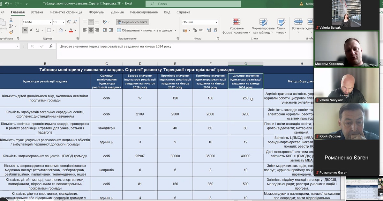
Task: Pick the fill color bucket swatch
Action: 61,30
